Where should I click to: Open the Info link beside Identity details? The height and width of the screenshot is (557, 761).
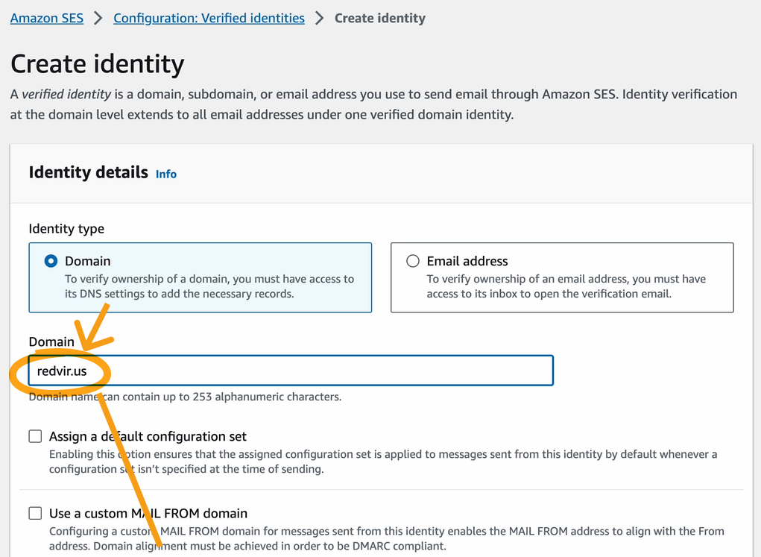click(166, 174)
